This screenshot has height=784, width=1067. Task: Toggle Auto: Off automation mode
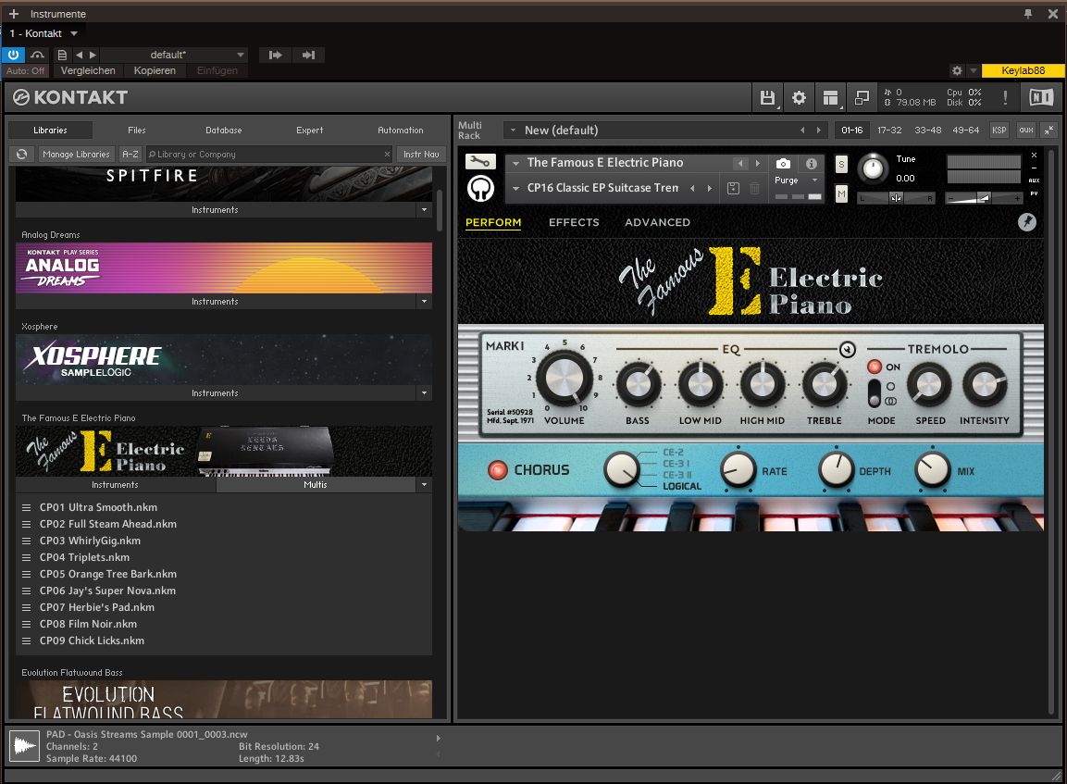point(25,70)
